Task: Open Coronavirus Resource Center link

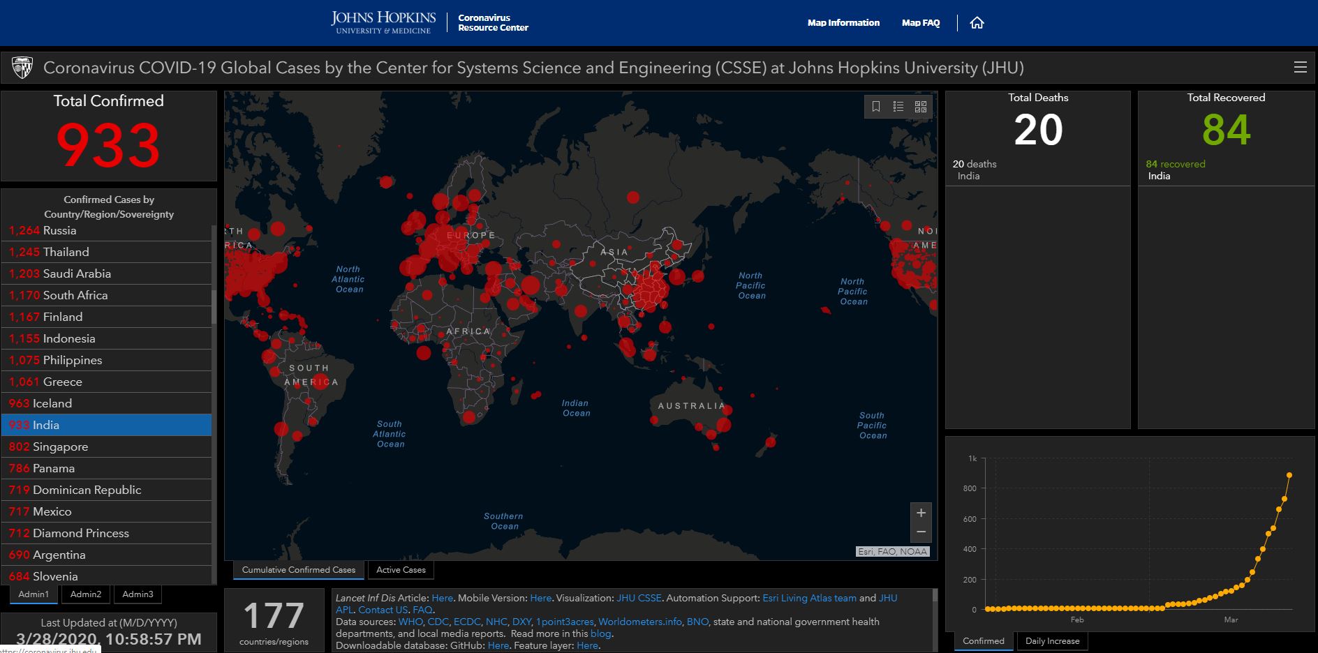Action: [x=493, y=22]
